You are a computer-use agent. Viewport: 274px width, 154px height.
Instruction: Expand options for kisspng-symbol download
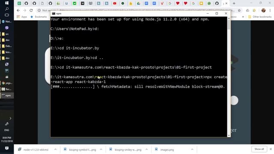101,149
